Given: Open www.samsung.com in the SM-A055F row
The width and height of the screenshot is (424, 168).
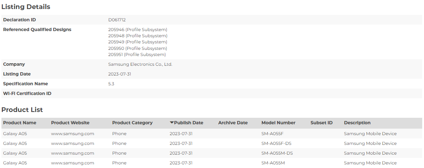Looking at the screenshot, I should 73,134.
